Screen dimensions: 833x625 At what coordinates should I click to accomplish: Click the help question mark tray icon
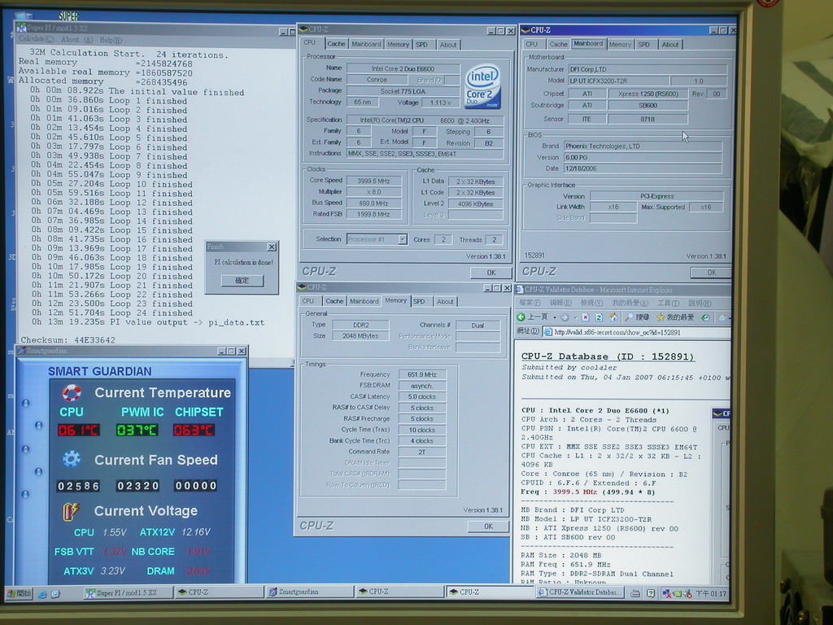pos(651,593)
